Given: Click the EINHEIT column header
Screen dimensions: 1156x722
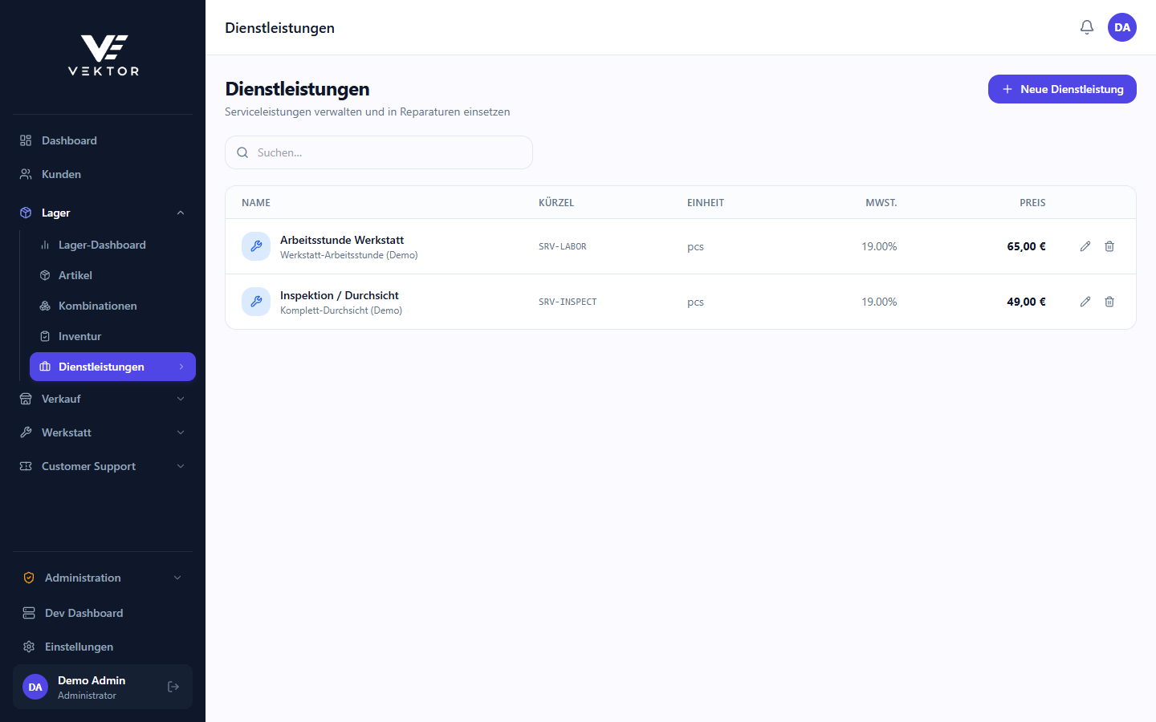Looking at the screenshot, I should [706, 203].
